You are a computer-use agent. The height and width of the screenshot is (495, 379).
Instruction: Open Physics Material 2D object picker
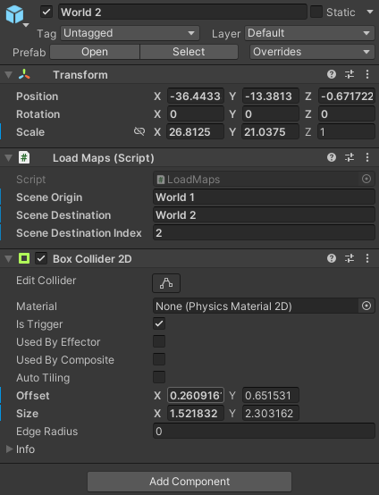[366, 306]
